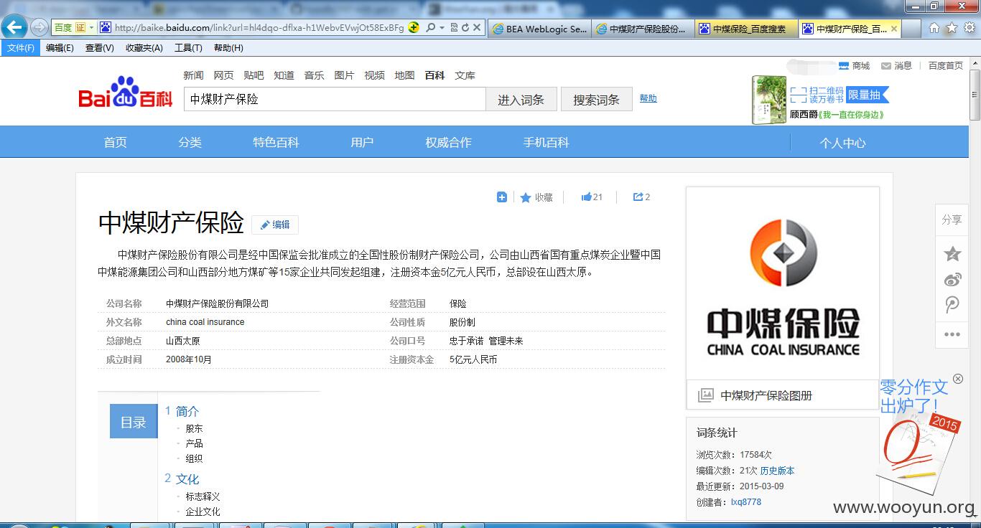Click the Tencent Weibo icon in side panel
This screenshot has width=981, height=528.
point(952,305)
